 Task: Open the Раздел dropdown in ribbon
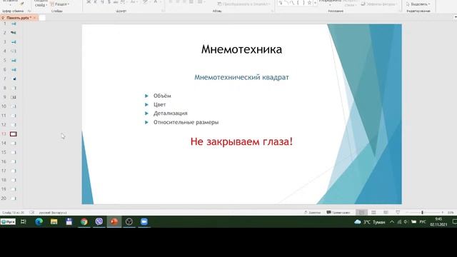tap(60, 4)
